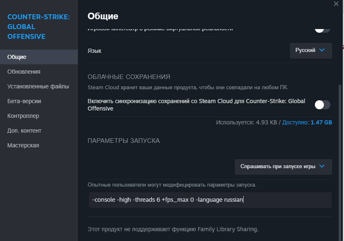Image resolution: width=344 pixels, height=241 pixels.
Task: Click the launch options text field
Action: 210,200
